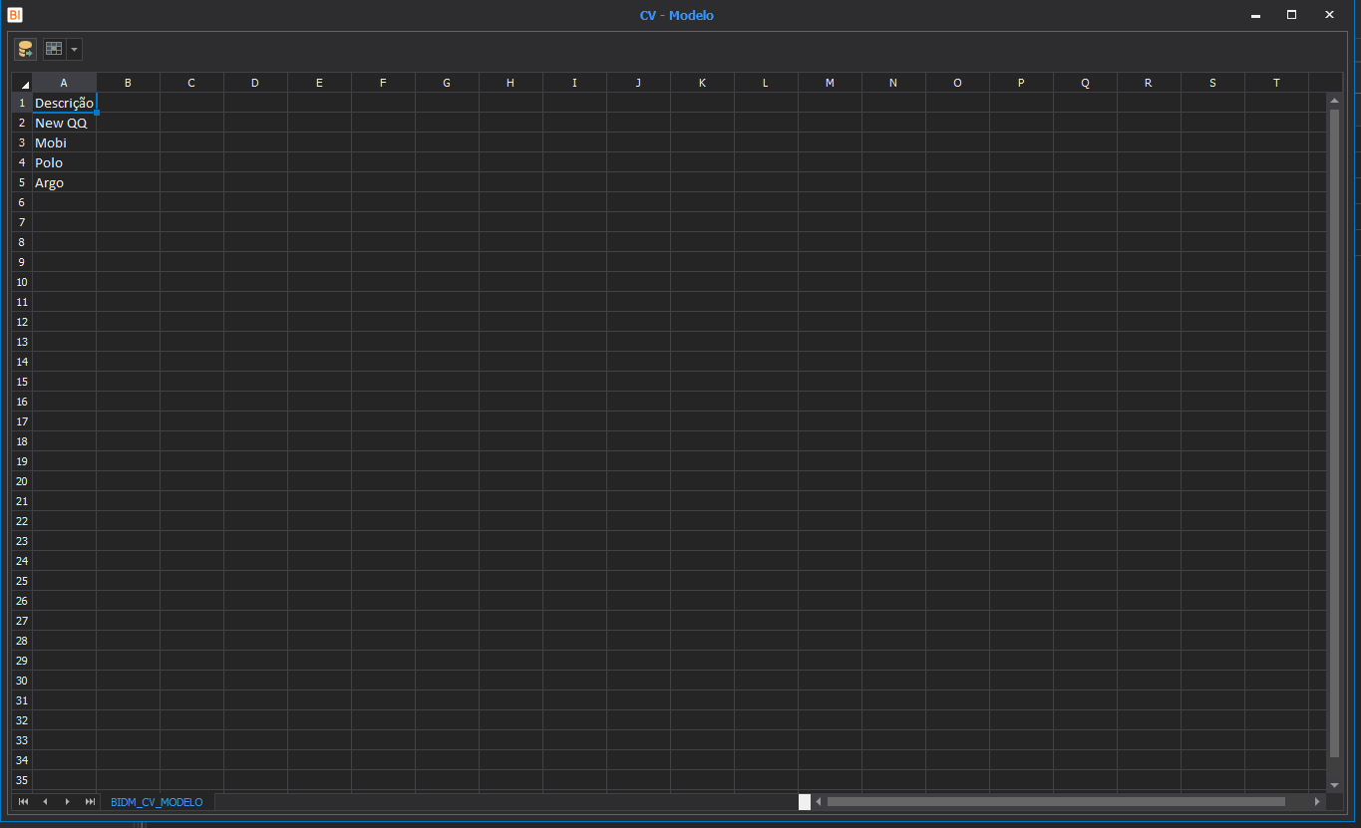1361x828 pixels.
Task: Select column F header
Action: coord(383,83)
